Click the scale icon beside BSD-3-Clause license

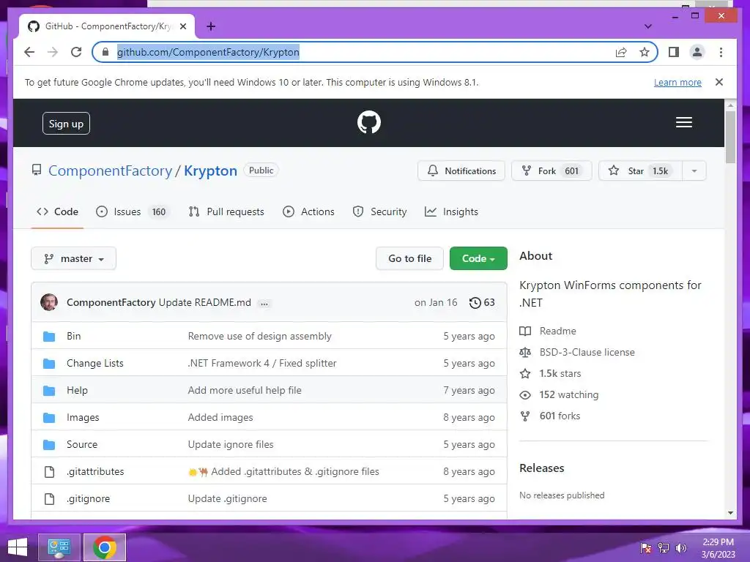525,353
